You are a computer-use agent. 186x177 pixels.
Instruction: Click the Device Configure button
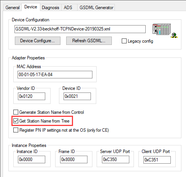pyautogui.click(x=38, y=41)
